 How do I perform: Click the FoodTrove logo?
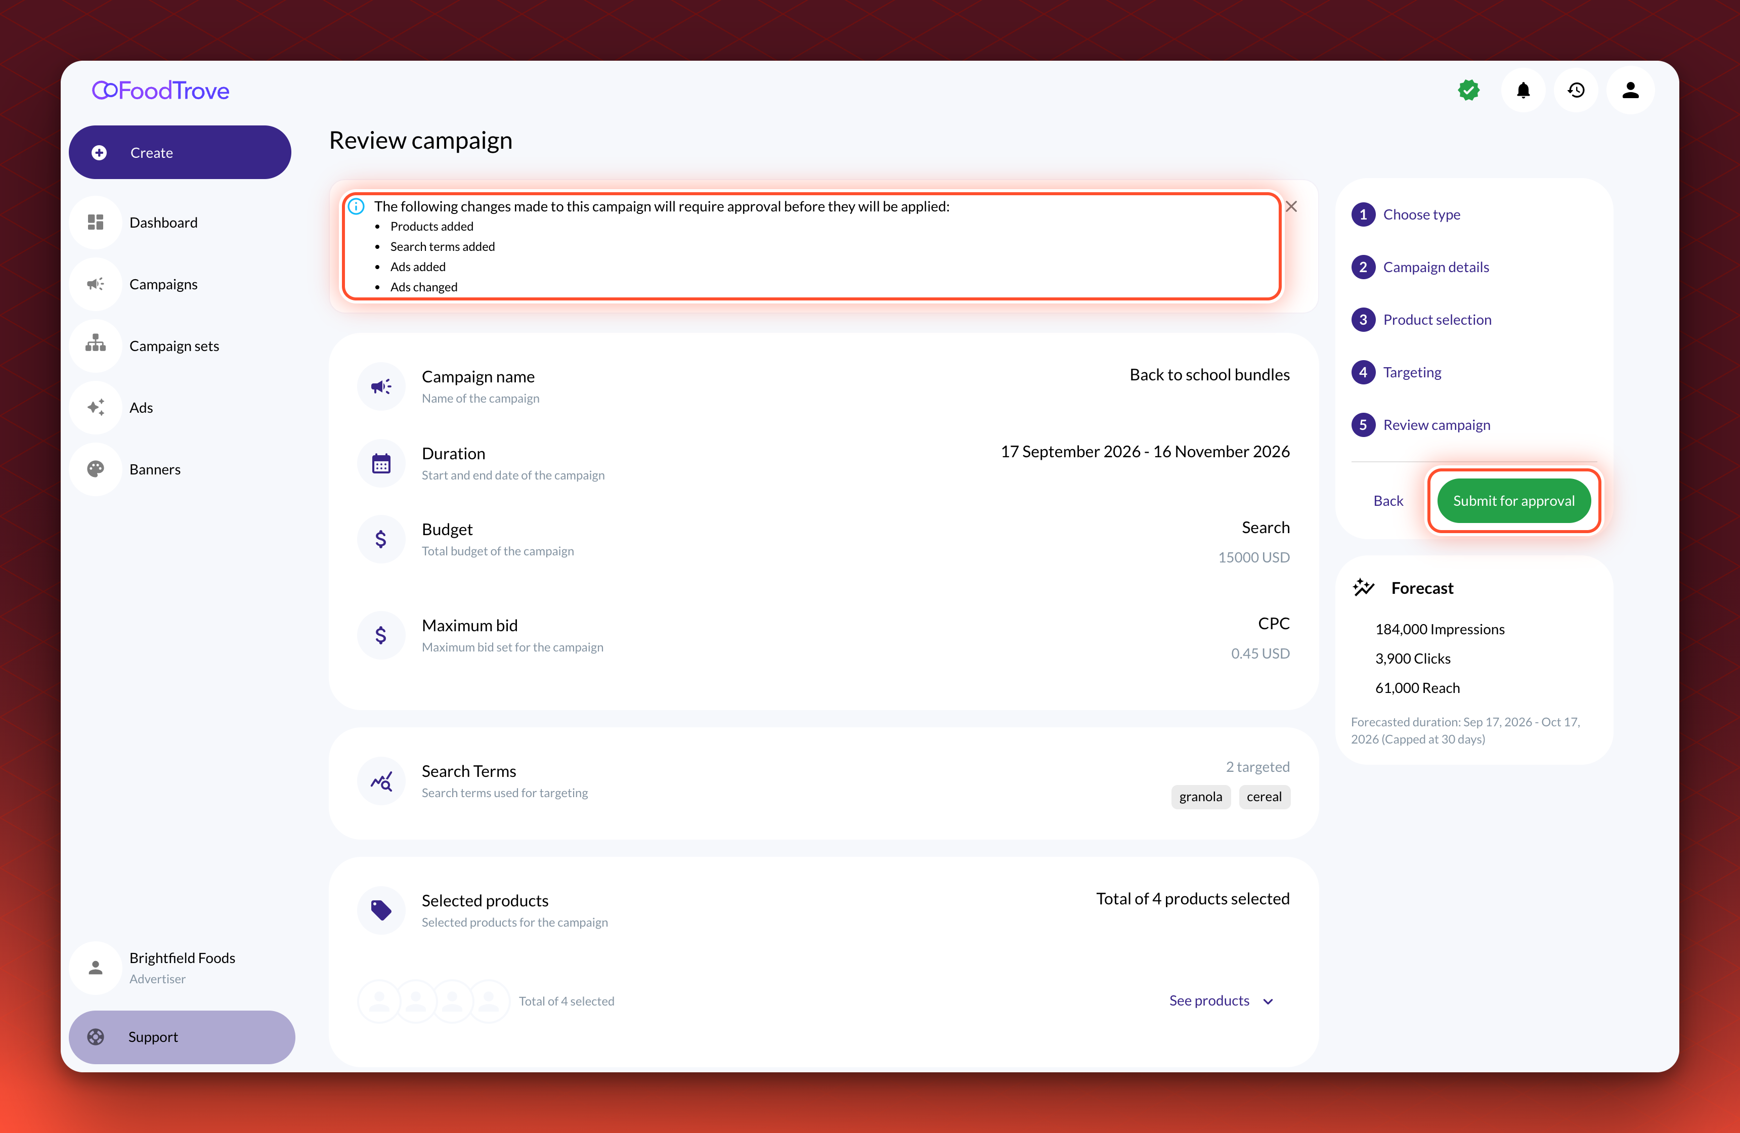(161, 91)
